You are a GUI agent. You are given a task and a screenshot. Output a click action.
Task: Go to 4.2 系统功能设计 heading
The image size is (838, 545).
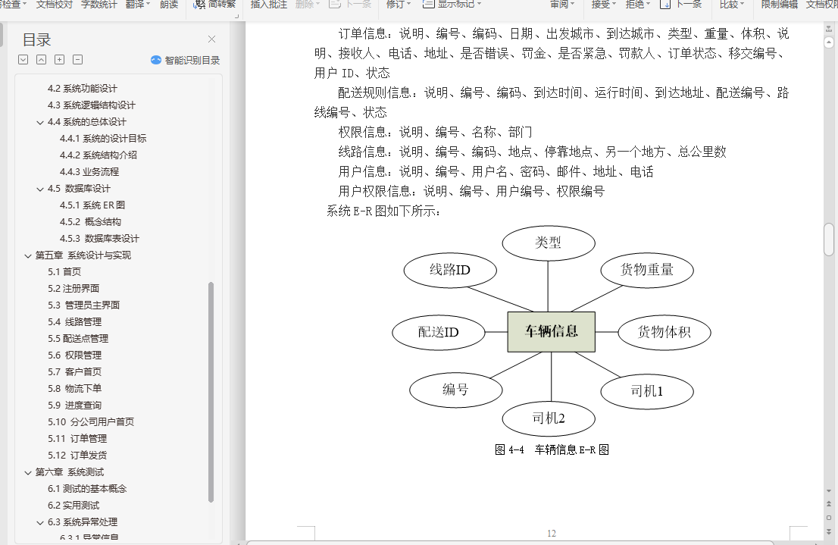point(83,89)
